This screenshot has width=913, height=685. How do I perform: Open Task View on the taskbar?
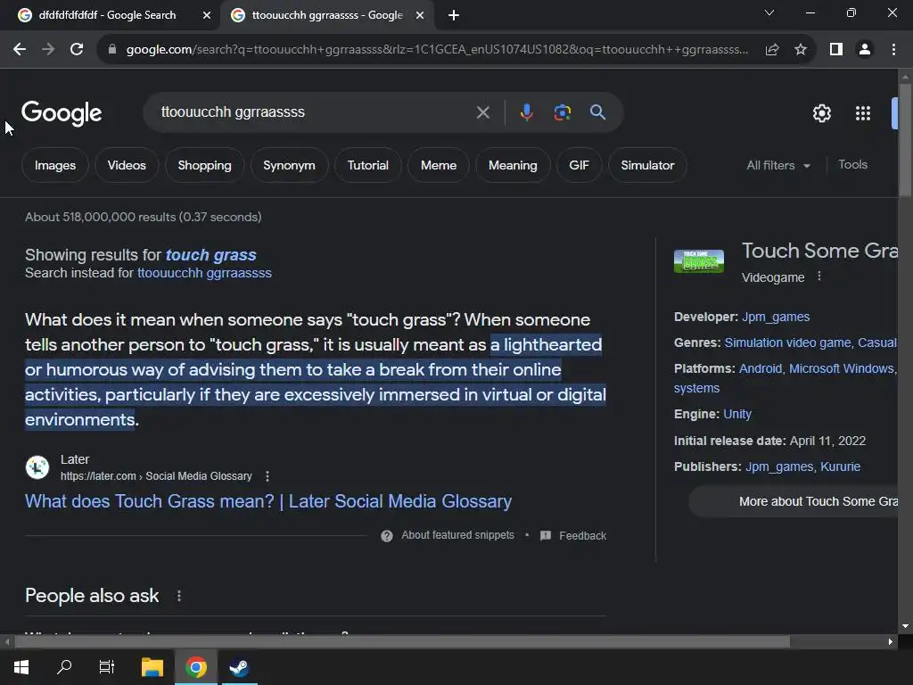[x=107, y=667]
